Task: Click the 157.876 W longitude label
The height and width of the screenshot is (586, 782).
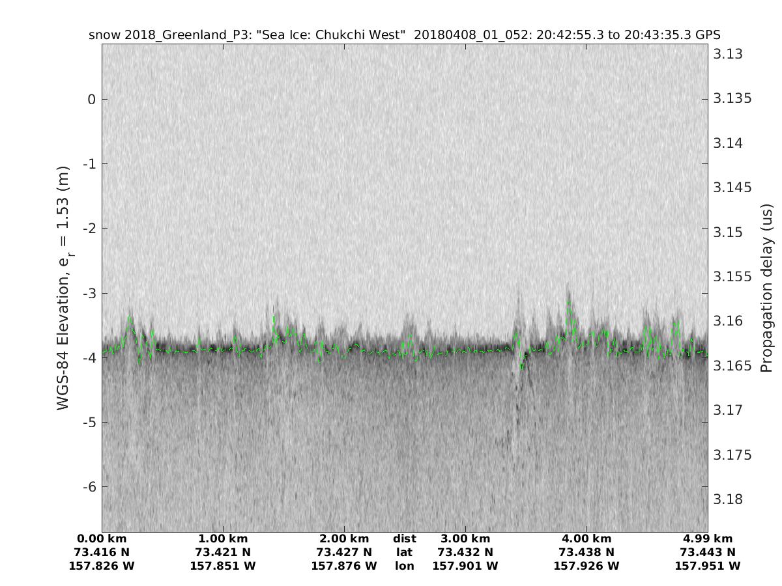Action: click(x=344, y=566)
